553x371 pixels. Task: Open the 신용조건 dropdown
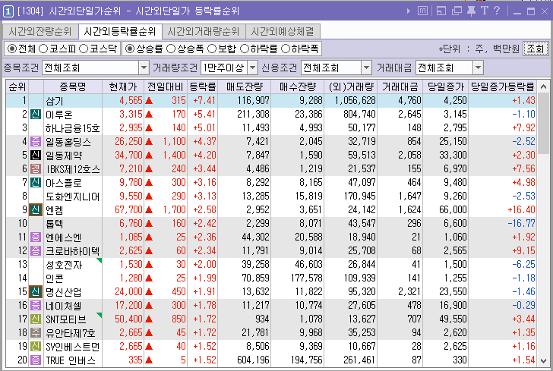coord(366,68)
